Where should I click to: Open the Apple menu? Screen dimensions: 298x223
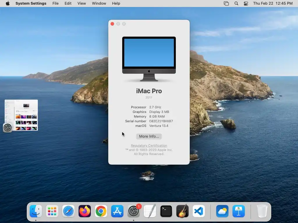8,3
